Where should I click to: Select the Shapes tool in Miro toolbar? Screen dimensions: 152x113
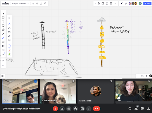3,30
